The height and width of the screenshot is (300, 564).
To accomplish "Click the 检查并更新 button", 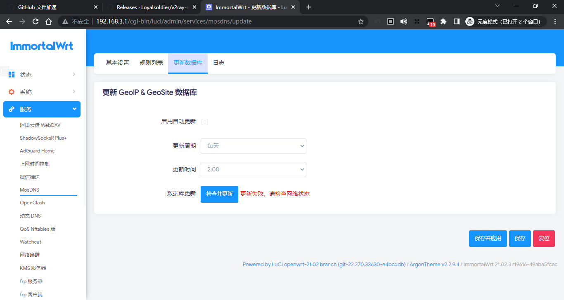I will tap(219, 194).
